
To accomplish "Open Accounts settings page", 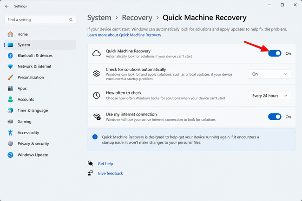I will click(40, 99).
